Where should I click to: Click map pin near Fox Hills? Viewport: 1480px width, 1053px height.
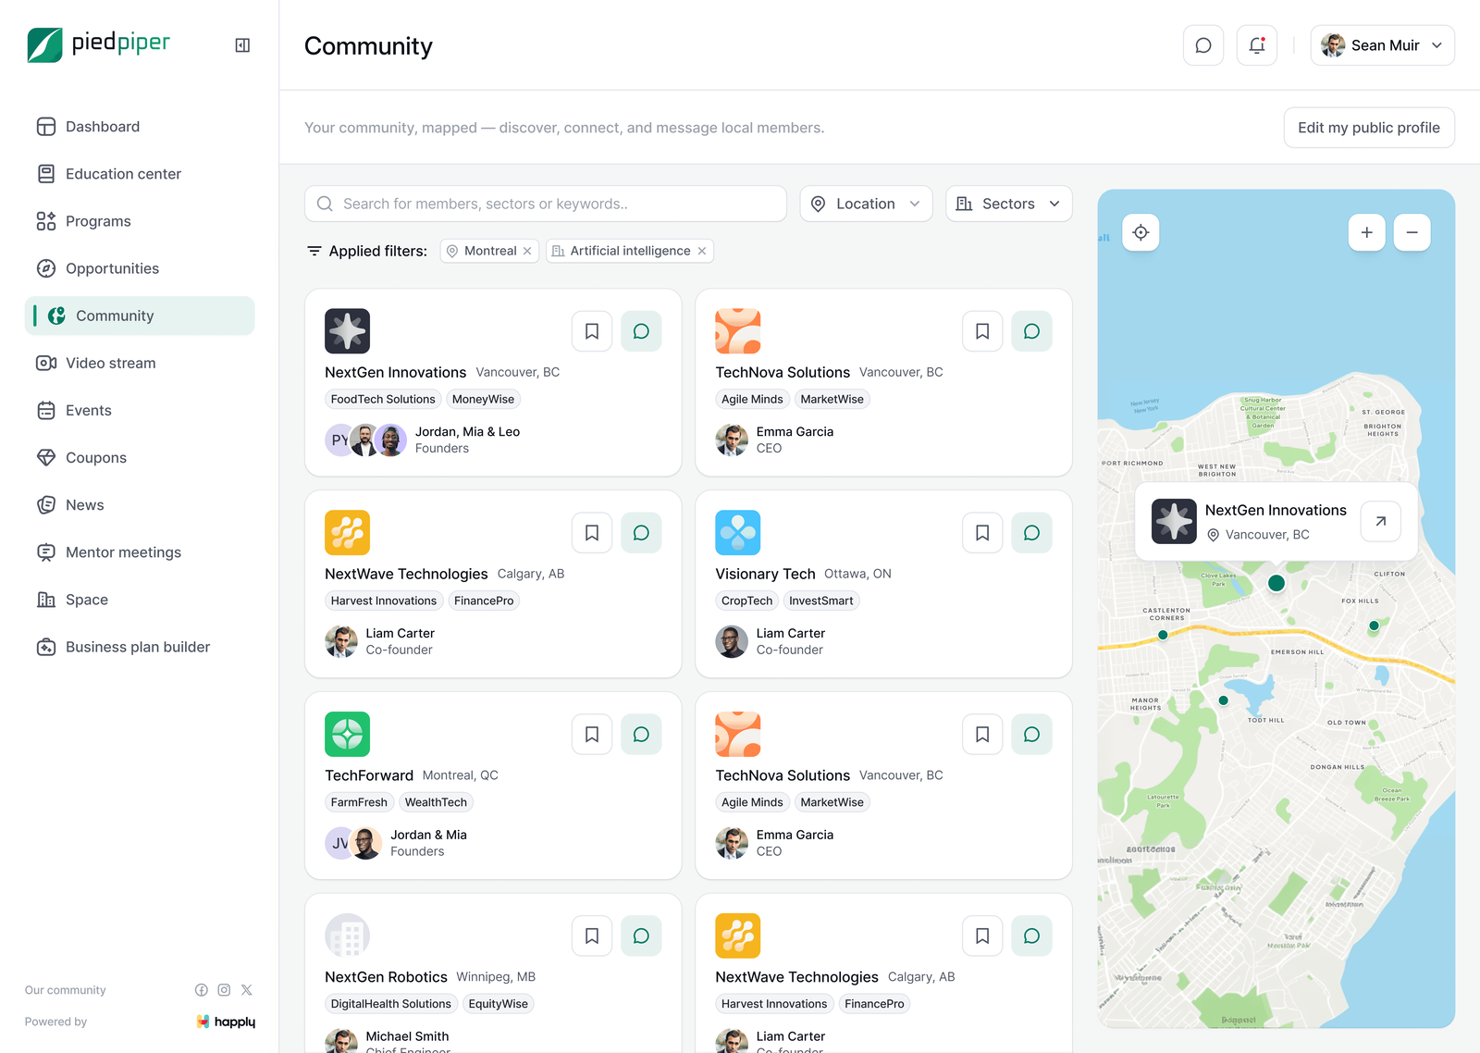(x=1374, y=626)
